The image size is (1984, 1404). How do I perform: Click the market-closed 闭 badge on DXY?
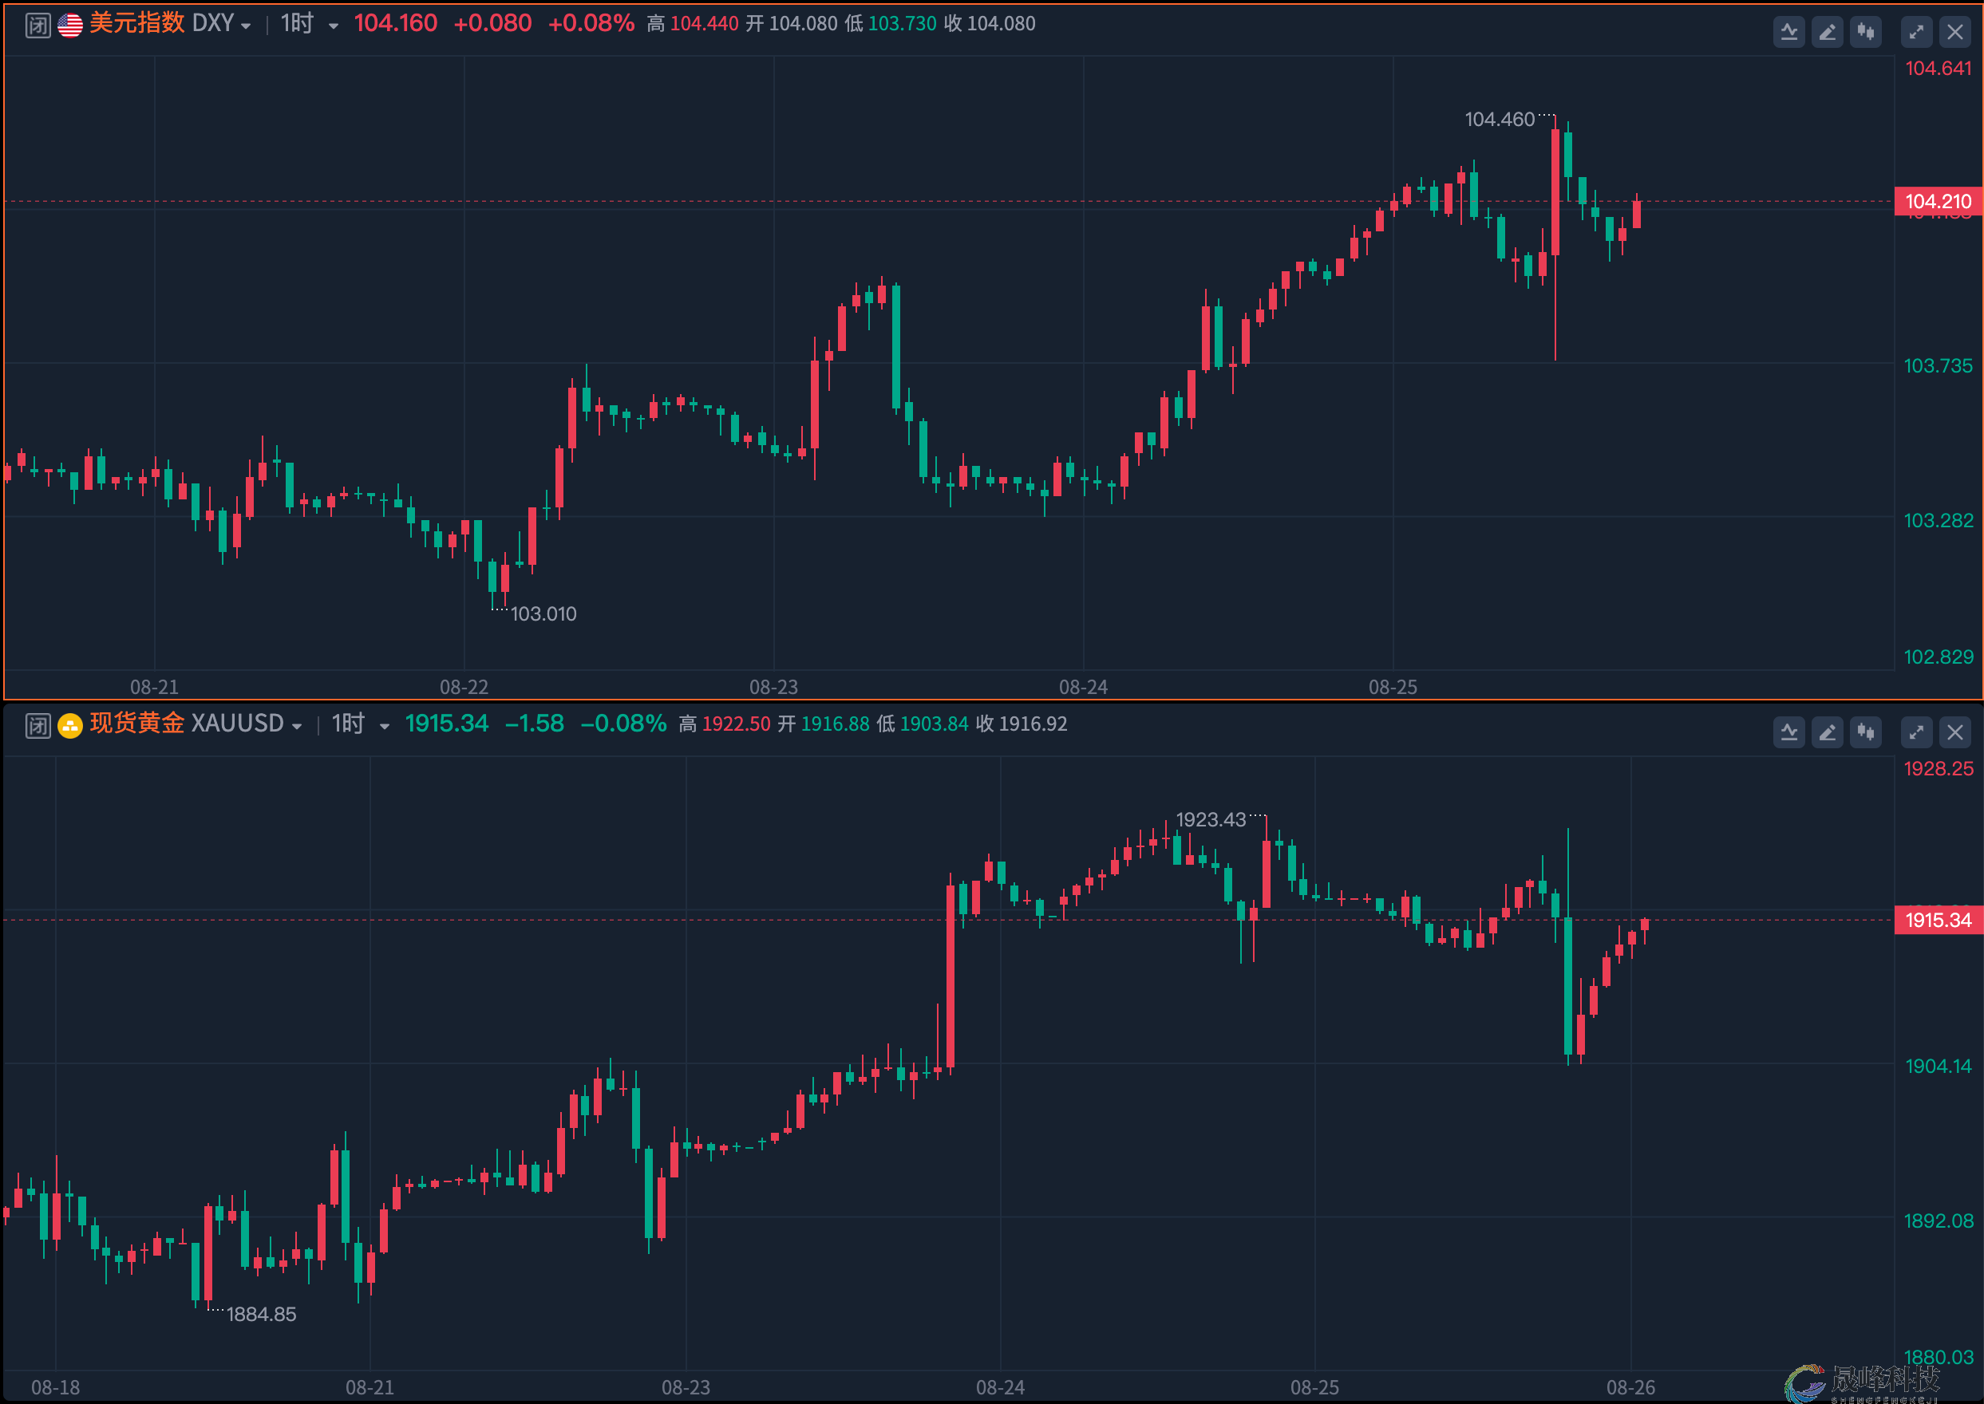click(38, 25)
